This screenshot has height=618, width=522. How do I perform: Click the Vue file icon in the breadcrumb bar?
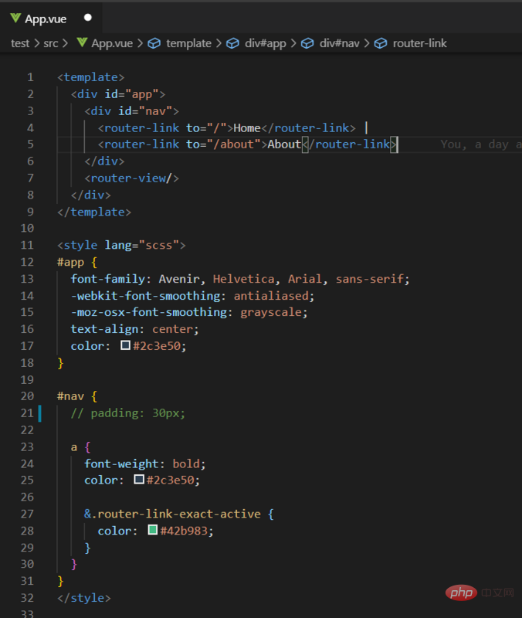click(81, 43)
